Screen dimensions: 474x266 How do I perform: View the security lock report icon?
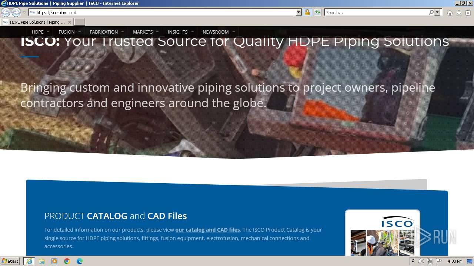tap(307, 12)
